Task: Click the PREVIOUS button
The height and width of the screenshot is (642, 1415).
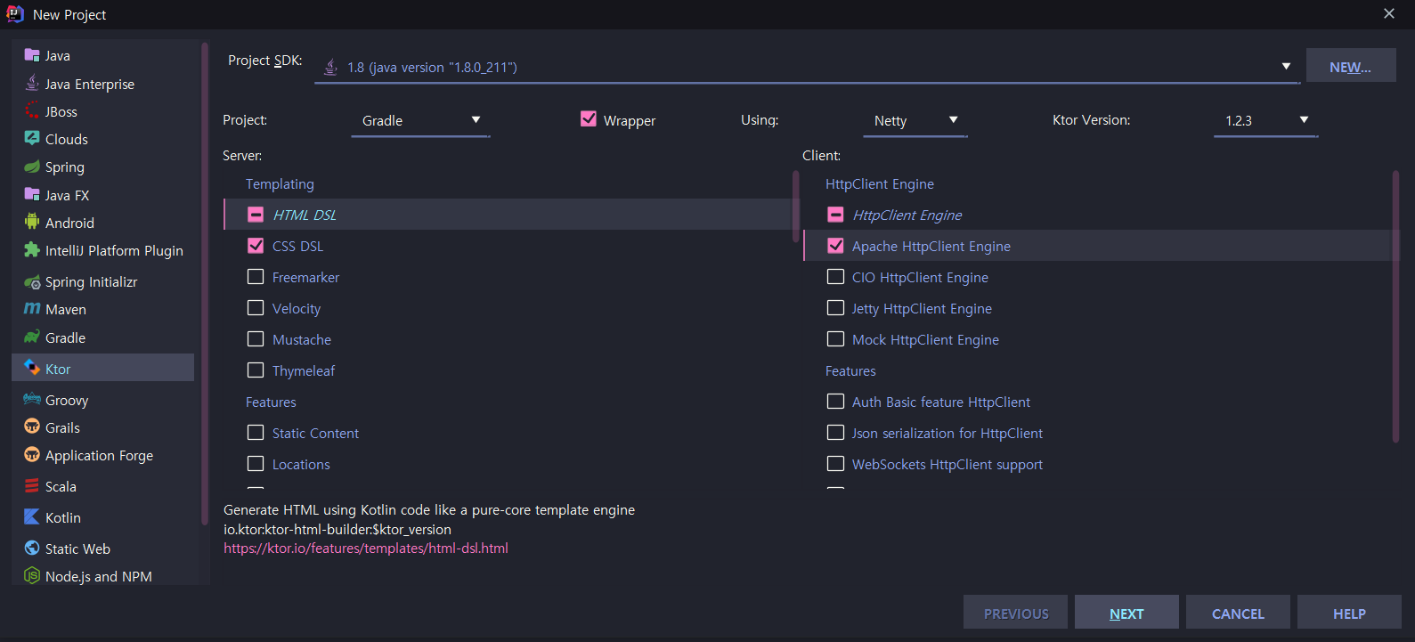Action: pyautogui.click(x=1015, y=614)
